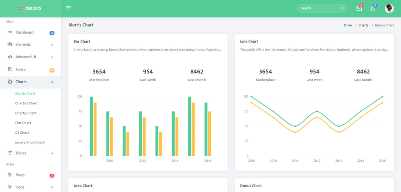Viewport: 401px width, 192px height.
Task: Open the Forms menu item
Action: tap(30, 70)
